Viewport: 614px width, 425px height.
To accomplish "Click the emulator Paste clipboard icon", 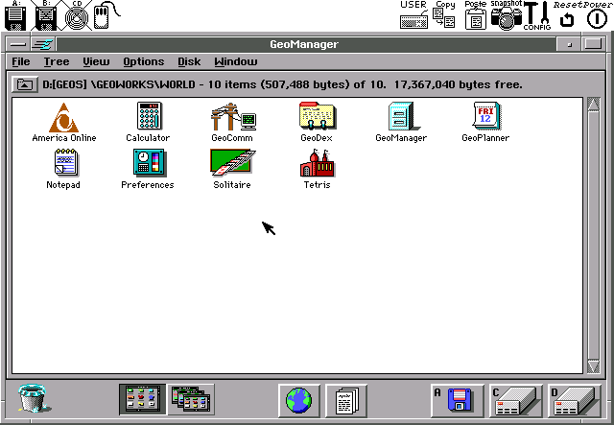I will 476,15.
